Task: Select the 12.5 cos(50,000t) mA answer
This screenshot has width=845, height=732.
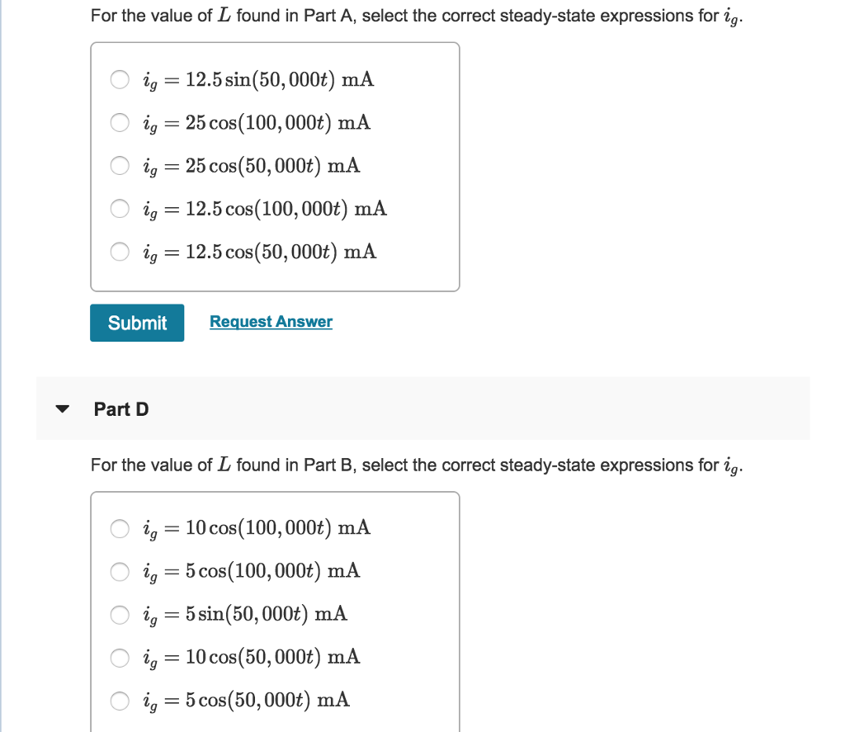Action: click(x=120, y=252)
